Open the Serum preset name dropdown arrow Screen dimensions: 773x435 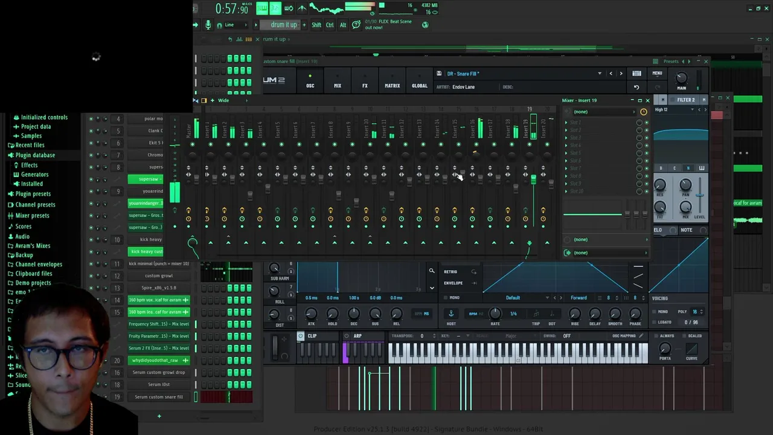[x=600, y=74]
